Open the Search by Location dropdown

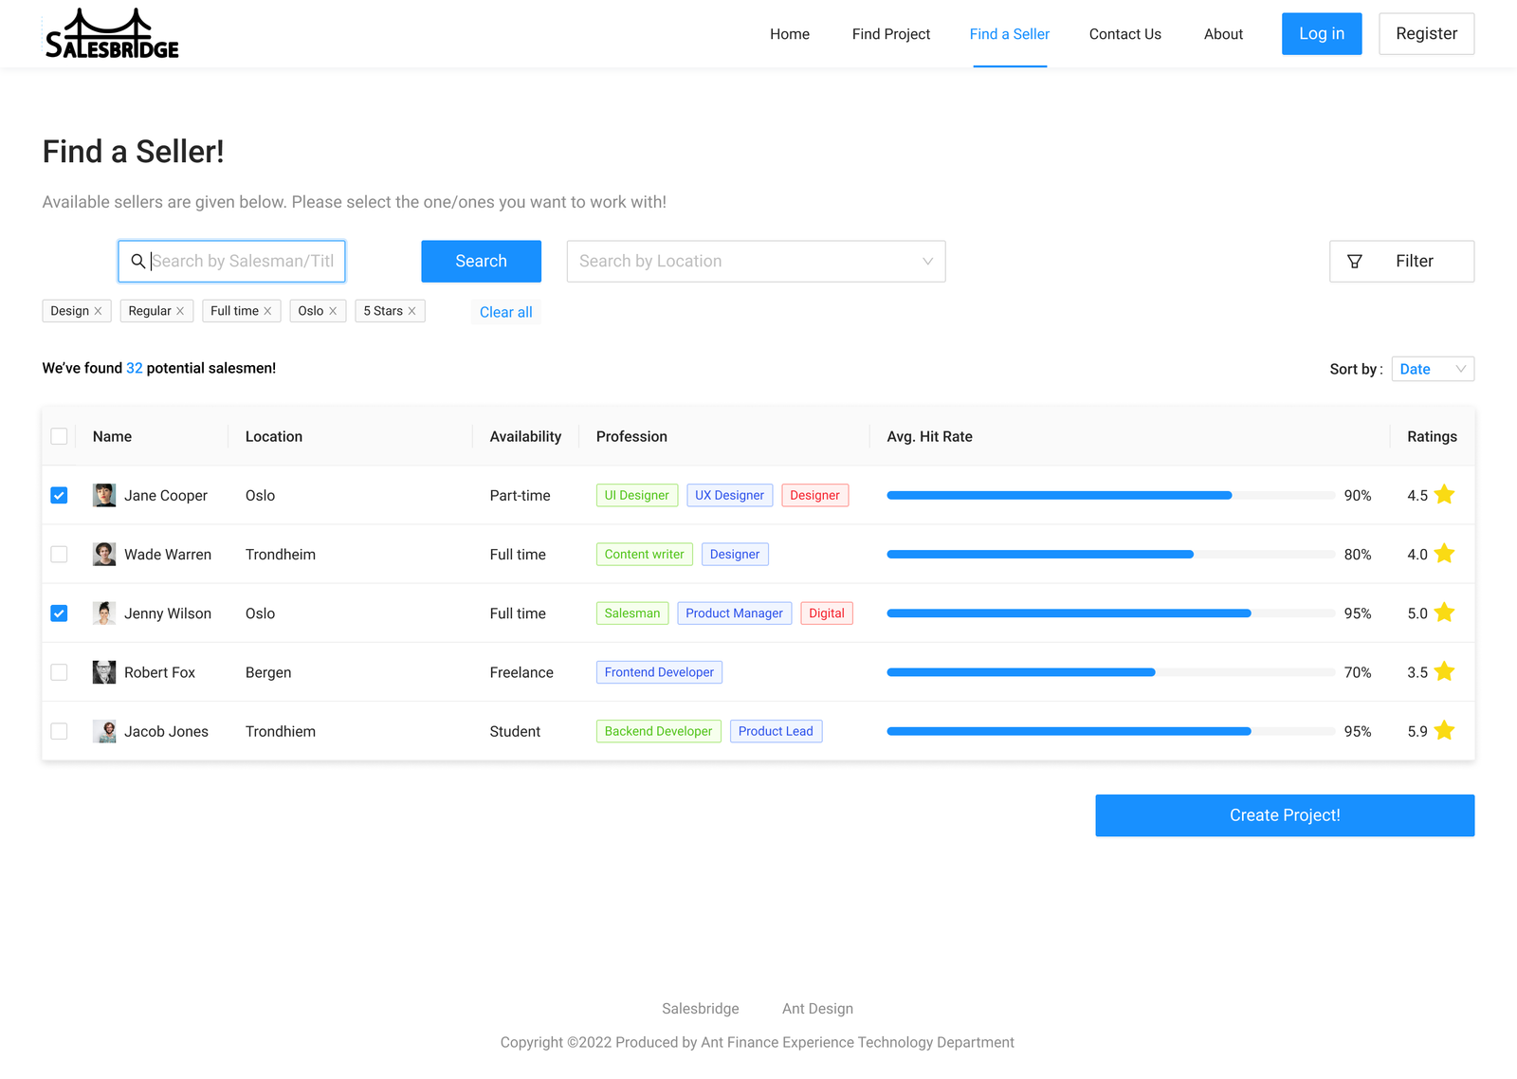[x=756, y=261]
